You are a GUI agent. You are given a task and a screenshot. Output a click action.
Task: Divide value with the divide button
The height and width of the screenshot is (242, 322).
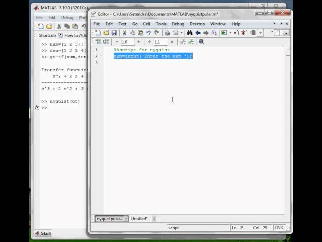150,42
